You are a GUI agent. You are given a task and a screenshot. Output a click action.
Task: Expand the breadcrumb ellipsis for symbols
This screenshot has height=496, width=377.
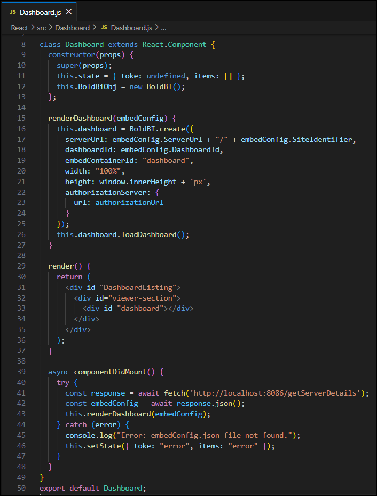point(163,27)
